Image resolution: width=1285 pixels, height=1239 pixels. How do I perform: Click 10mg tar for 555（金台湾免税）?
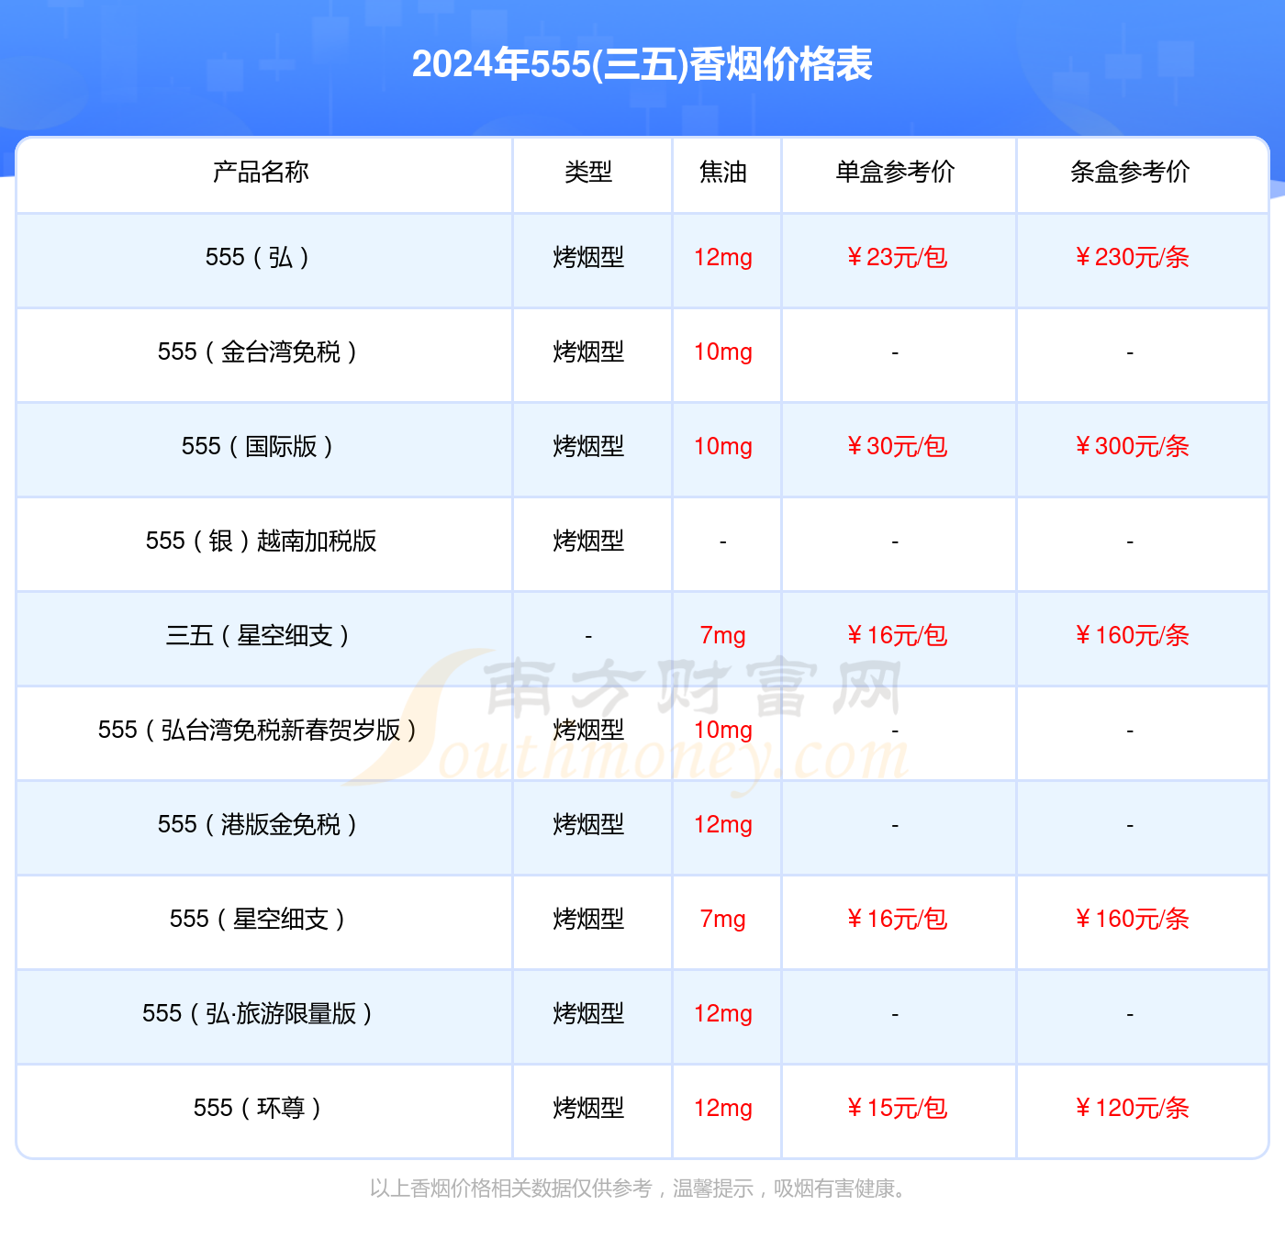pyautogui.click(x=723, y=352)
